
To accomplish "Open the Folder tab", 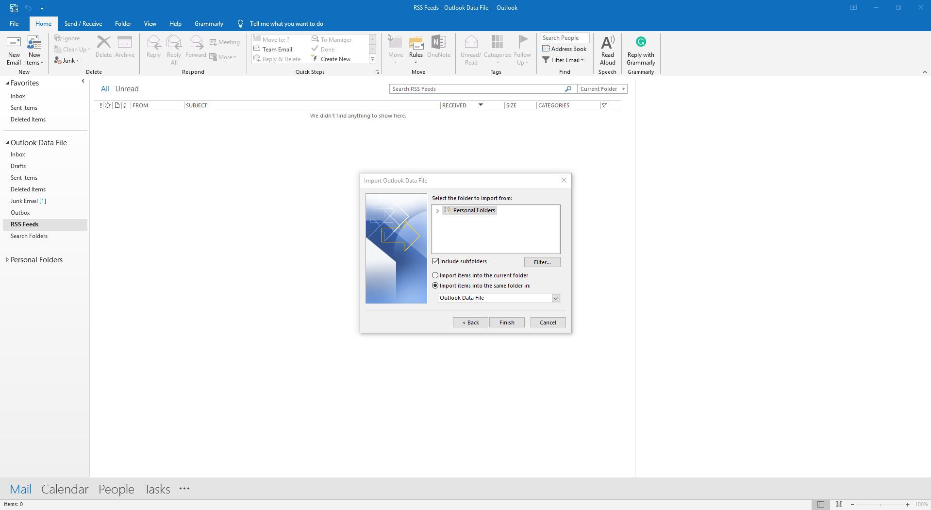I will coord(123,24).
